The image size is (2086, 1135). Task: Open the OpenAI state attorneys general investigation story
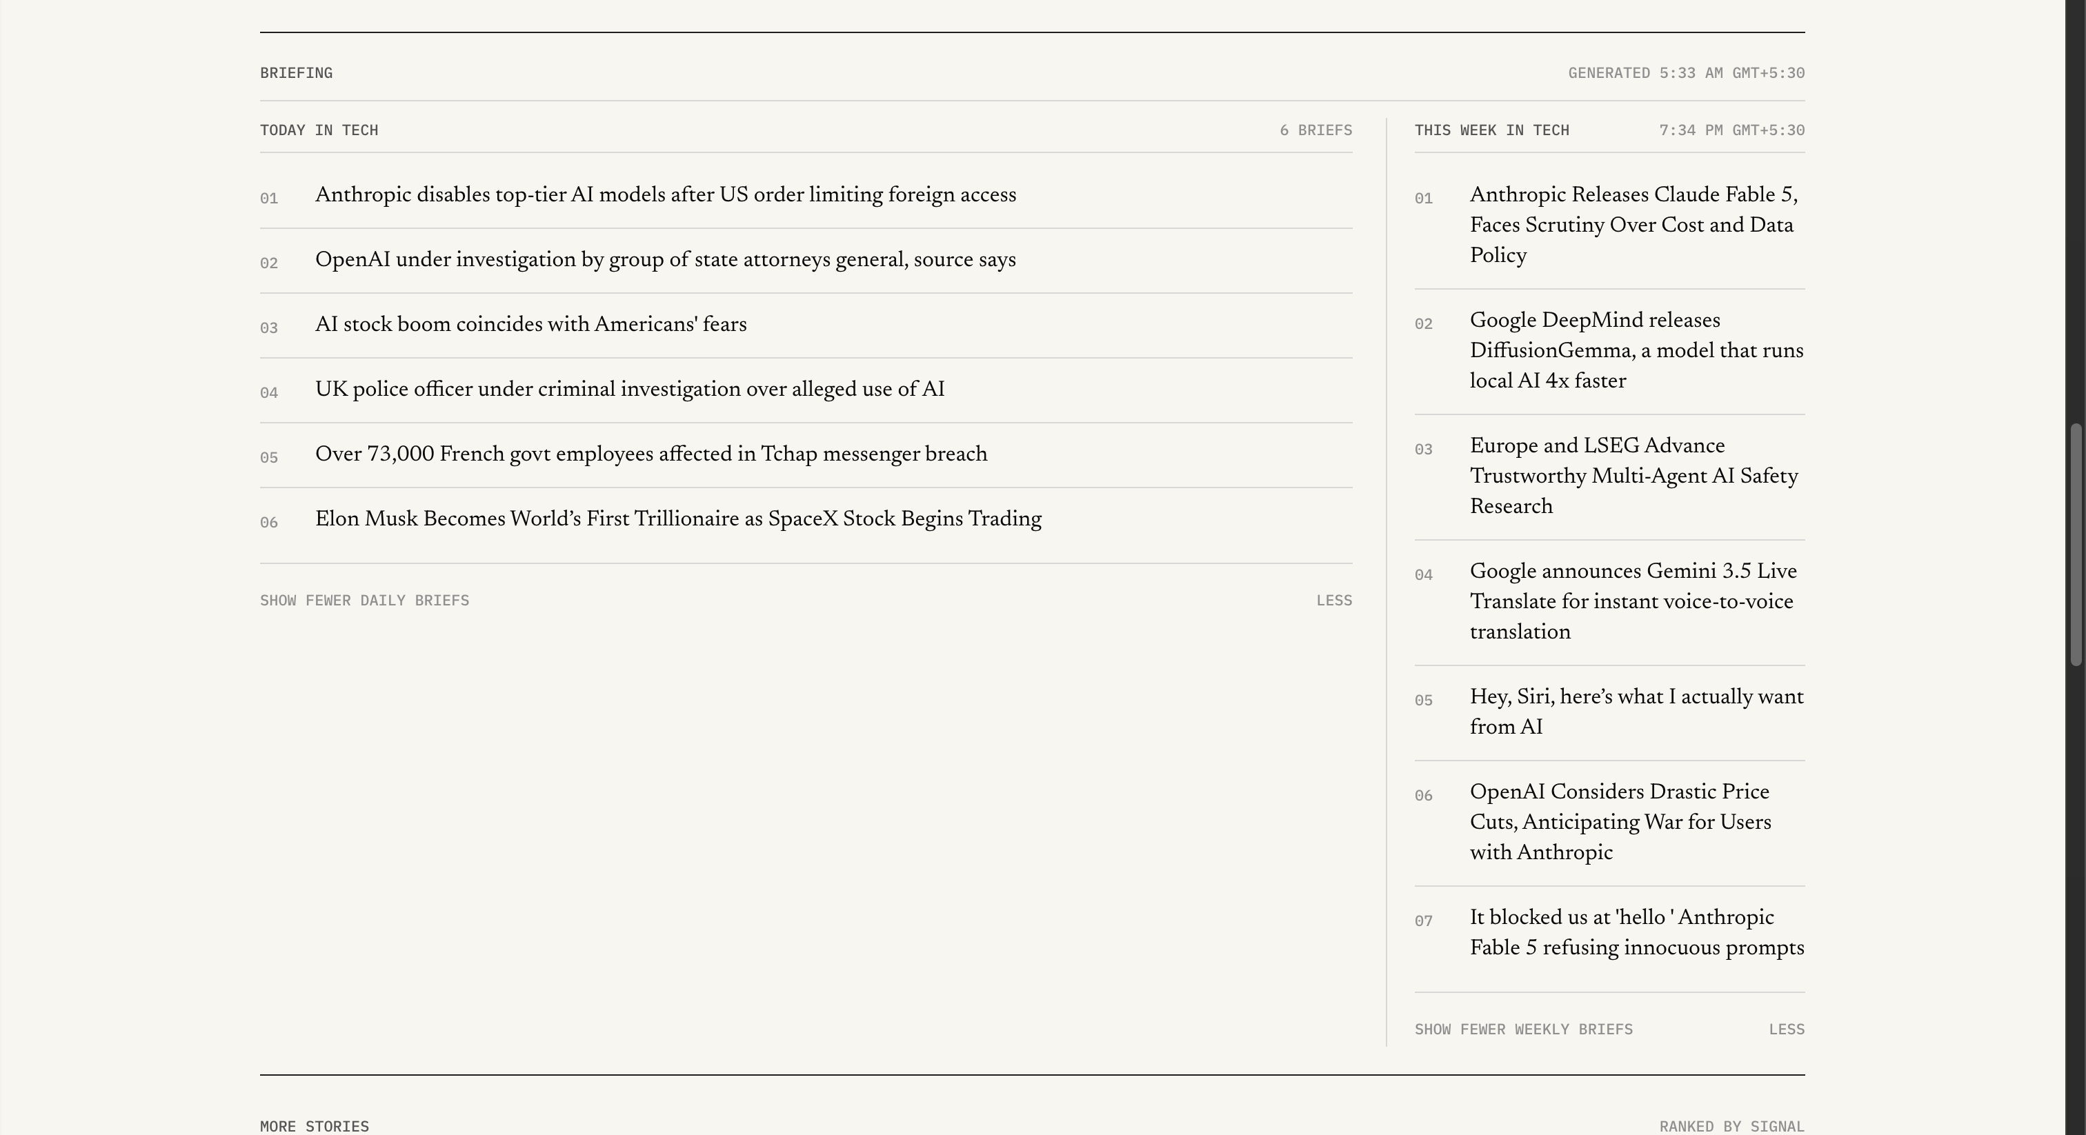click(x=666, y=260)
